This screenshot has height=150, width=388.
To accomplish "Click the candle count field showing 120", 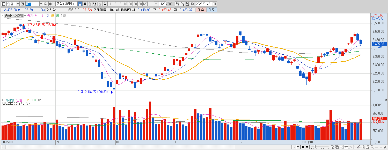I will tap(162, 4).
